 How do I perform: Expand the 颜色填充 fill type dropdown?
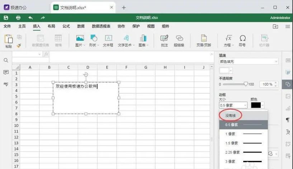[249, 62]
